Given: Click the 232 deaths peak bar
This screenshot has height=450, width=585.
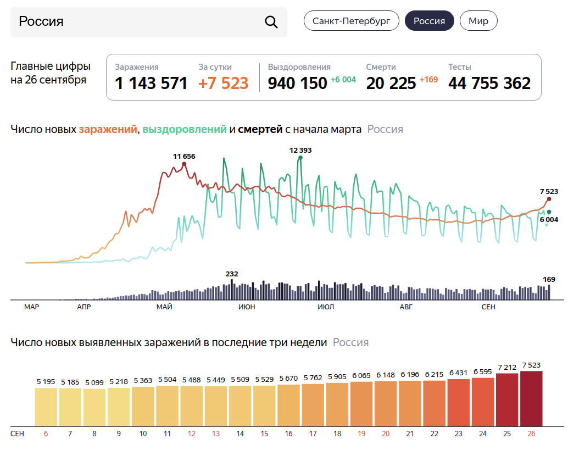Looking at the screenshot, I should click(x=232, y=290).
